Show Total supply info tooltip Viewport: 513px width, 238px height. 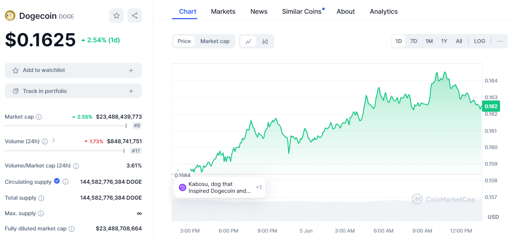tap(42, 198)
